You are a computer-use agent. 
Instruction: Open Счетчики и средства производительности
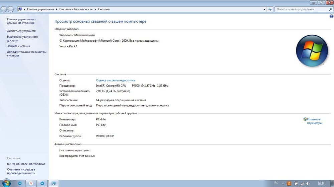(x=21, y=171)
